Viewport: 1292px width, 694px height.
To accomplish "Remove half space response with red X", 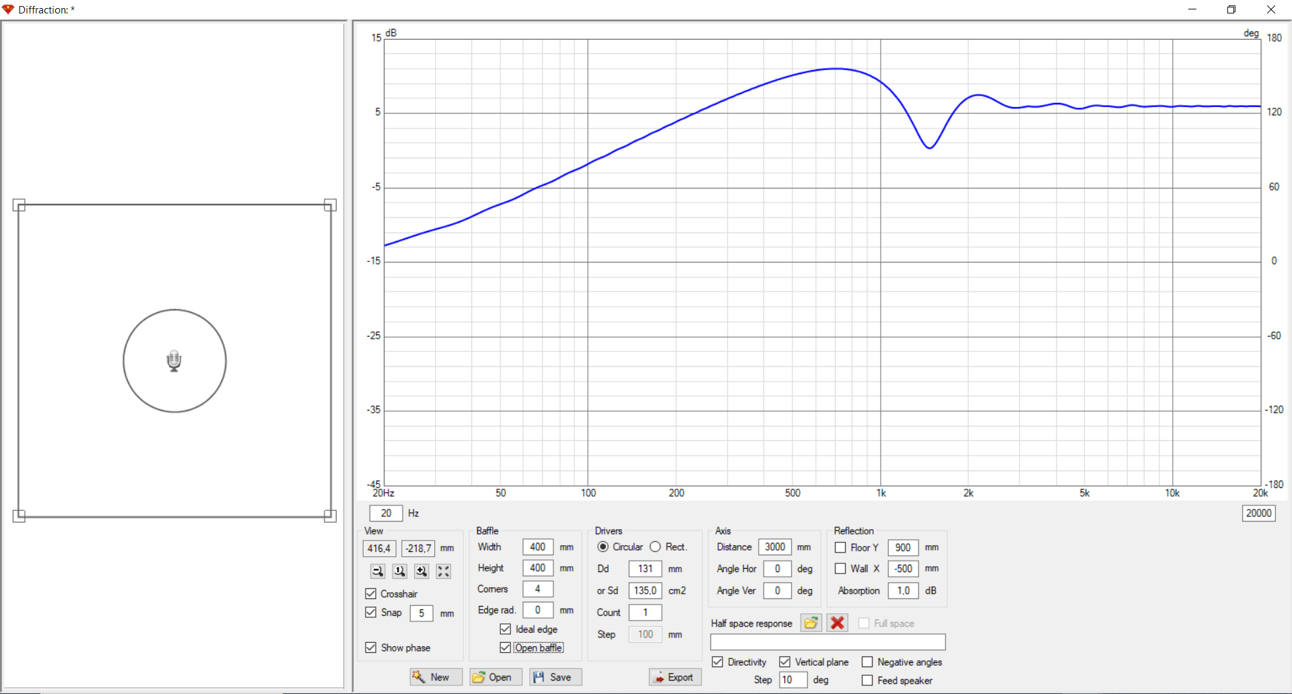I will [x=838, y=623].
